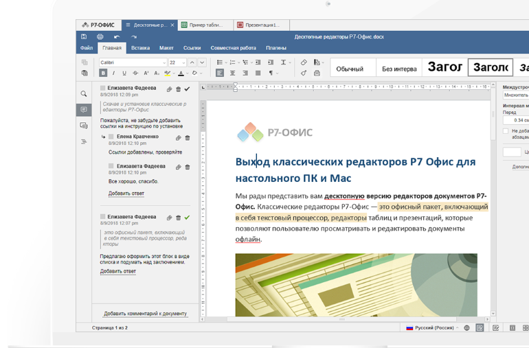Apply superscript formatting
This screenshot has width=529, height=348.
click(x=146, y=73)
